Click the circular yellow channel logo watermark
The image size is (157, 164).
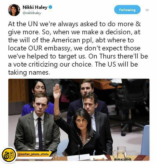click(x=9, y=155)
